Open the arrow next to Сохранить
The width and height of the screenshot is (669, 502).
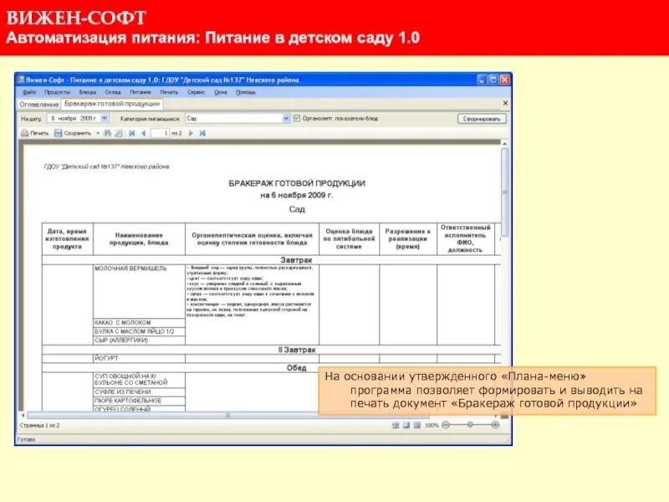(98, 133)
